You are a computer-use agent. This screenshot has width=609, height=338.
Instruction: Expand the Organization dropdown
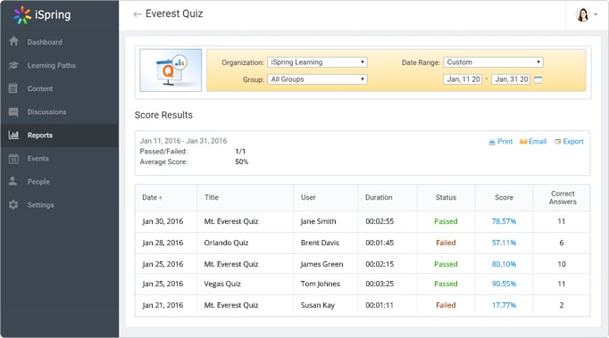[317, 62]
